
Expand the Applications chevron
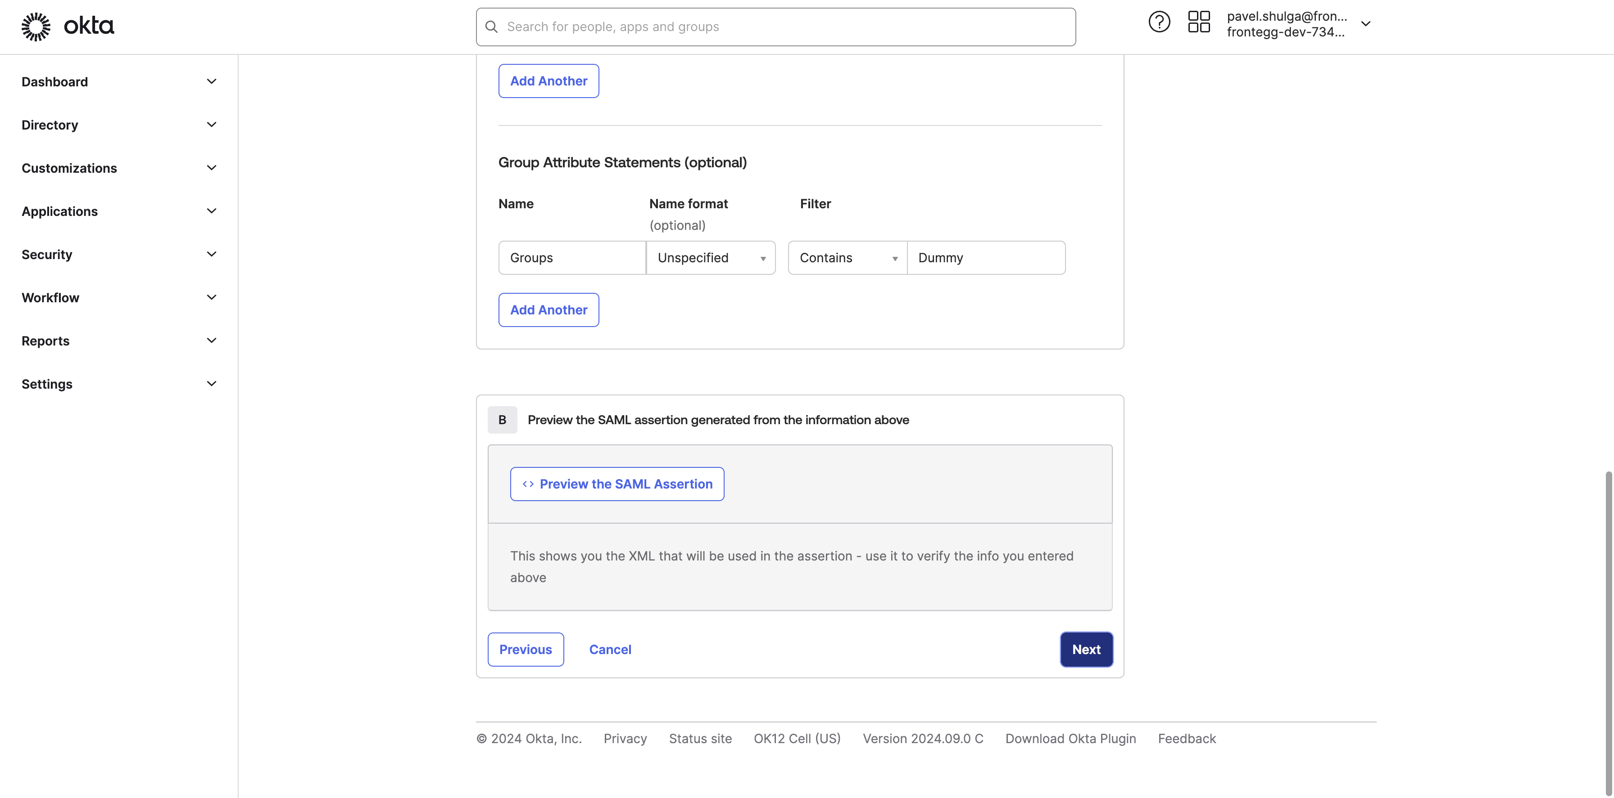tap(212, 211)
